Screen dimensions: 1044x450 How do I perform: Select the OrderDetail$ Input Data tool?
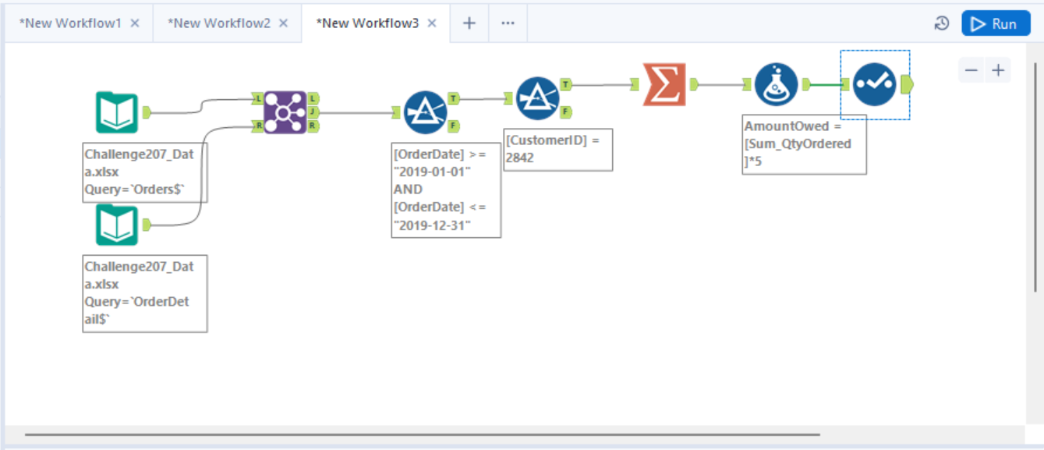(117, 225)
